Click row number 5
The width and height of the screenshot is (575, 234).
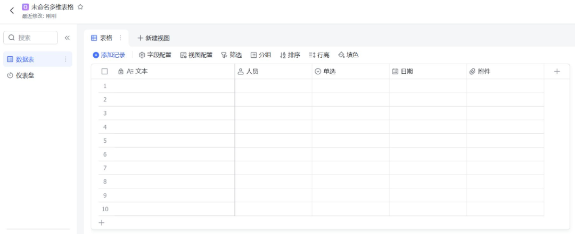(105, 141)
